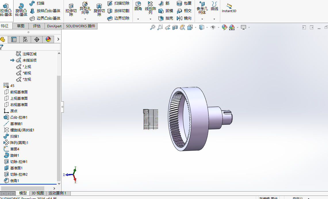This screenshot has height=199, width=328.
Task: Expand more manager tabs with chevron
Action: pyautogui.click(x=58, y=39)
